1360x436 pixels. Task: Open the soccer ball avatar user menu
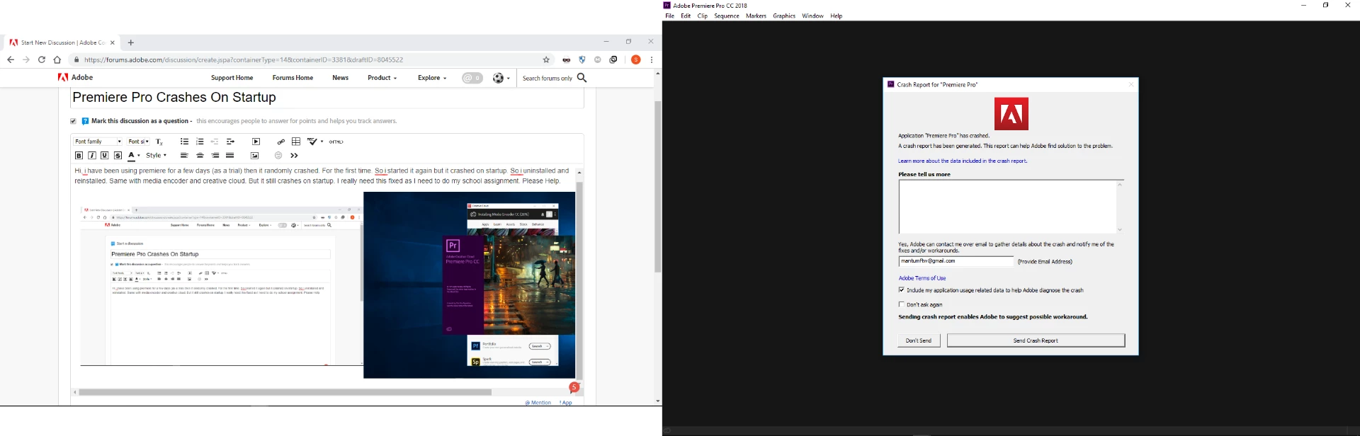click(x=501, y=78)
